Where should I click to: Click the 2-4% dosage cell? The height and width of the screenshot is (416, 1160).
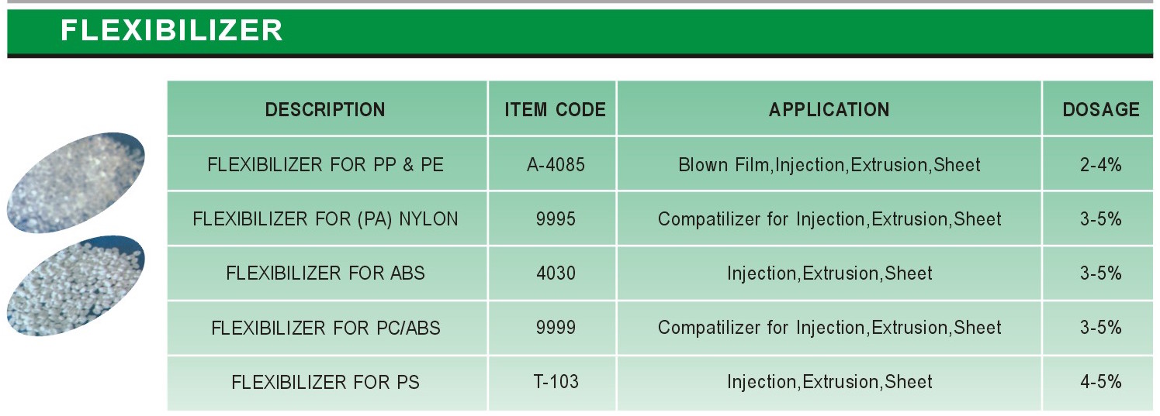1101,164
